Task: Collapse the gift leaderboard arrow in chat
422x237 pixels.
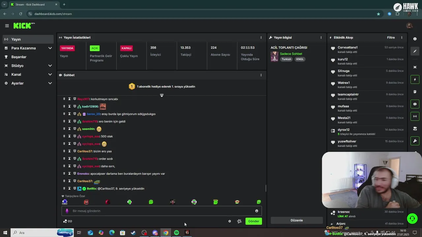Action: pos(162,95)
